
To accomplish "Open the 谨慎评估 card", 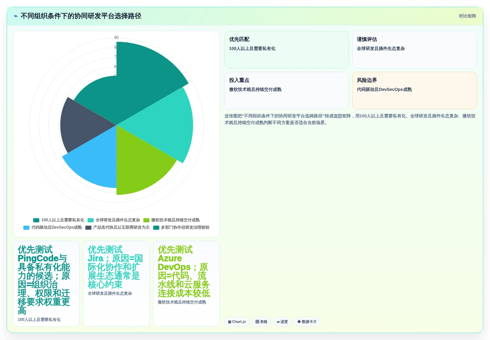I will point(414,50).
